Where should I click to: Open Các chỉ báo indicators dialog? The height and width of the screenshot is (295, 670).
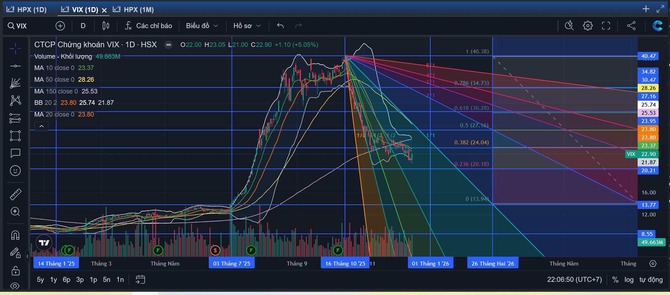(x=148, y=26)
